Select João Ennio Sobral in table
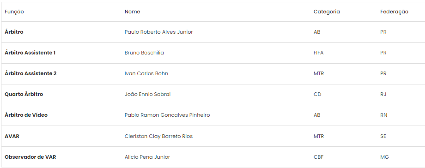425x168 pixels. [147, 94]
